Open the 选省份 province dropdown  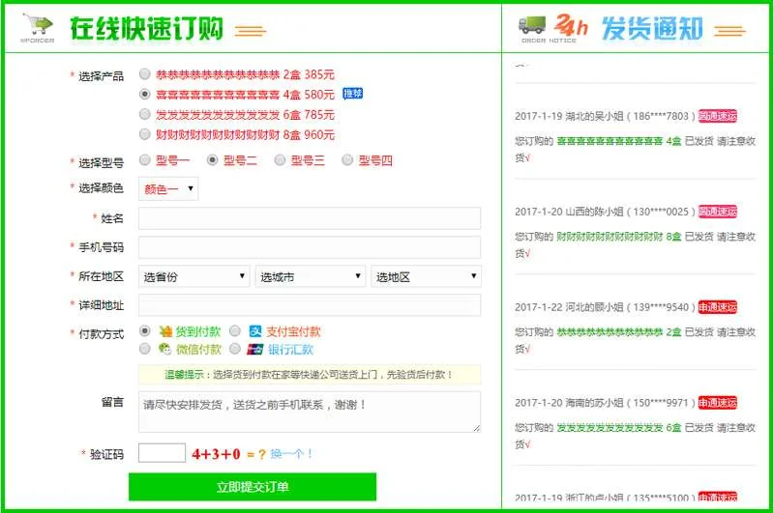pyautogui.click(x=194, y=276)
